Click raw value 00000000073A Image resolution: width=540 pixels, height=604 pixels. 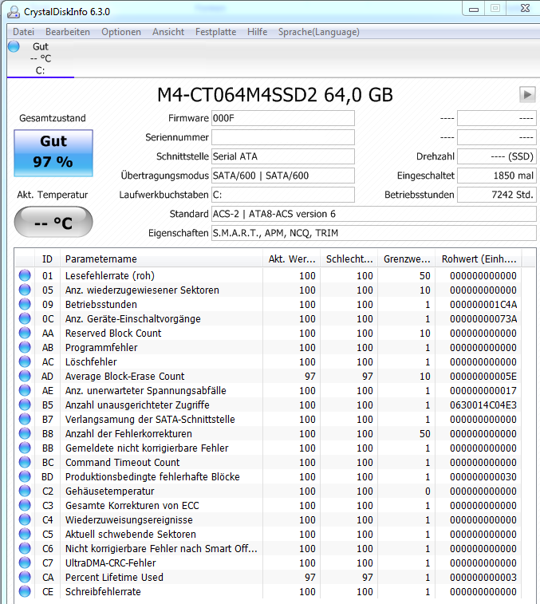coord(483,318)
